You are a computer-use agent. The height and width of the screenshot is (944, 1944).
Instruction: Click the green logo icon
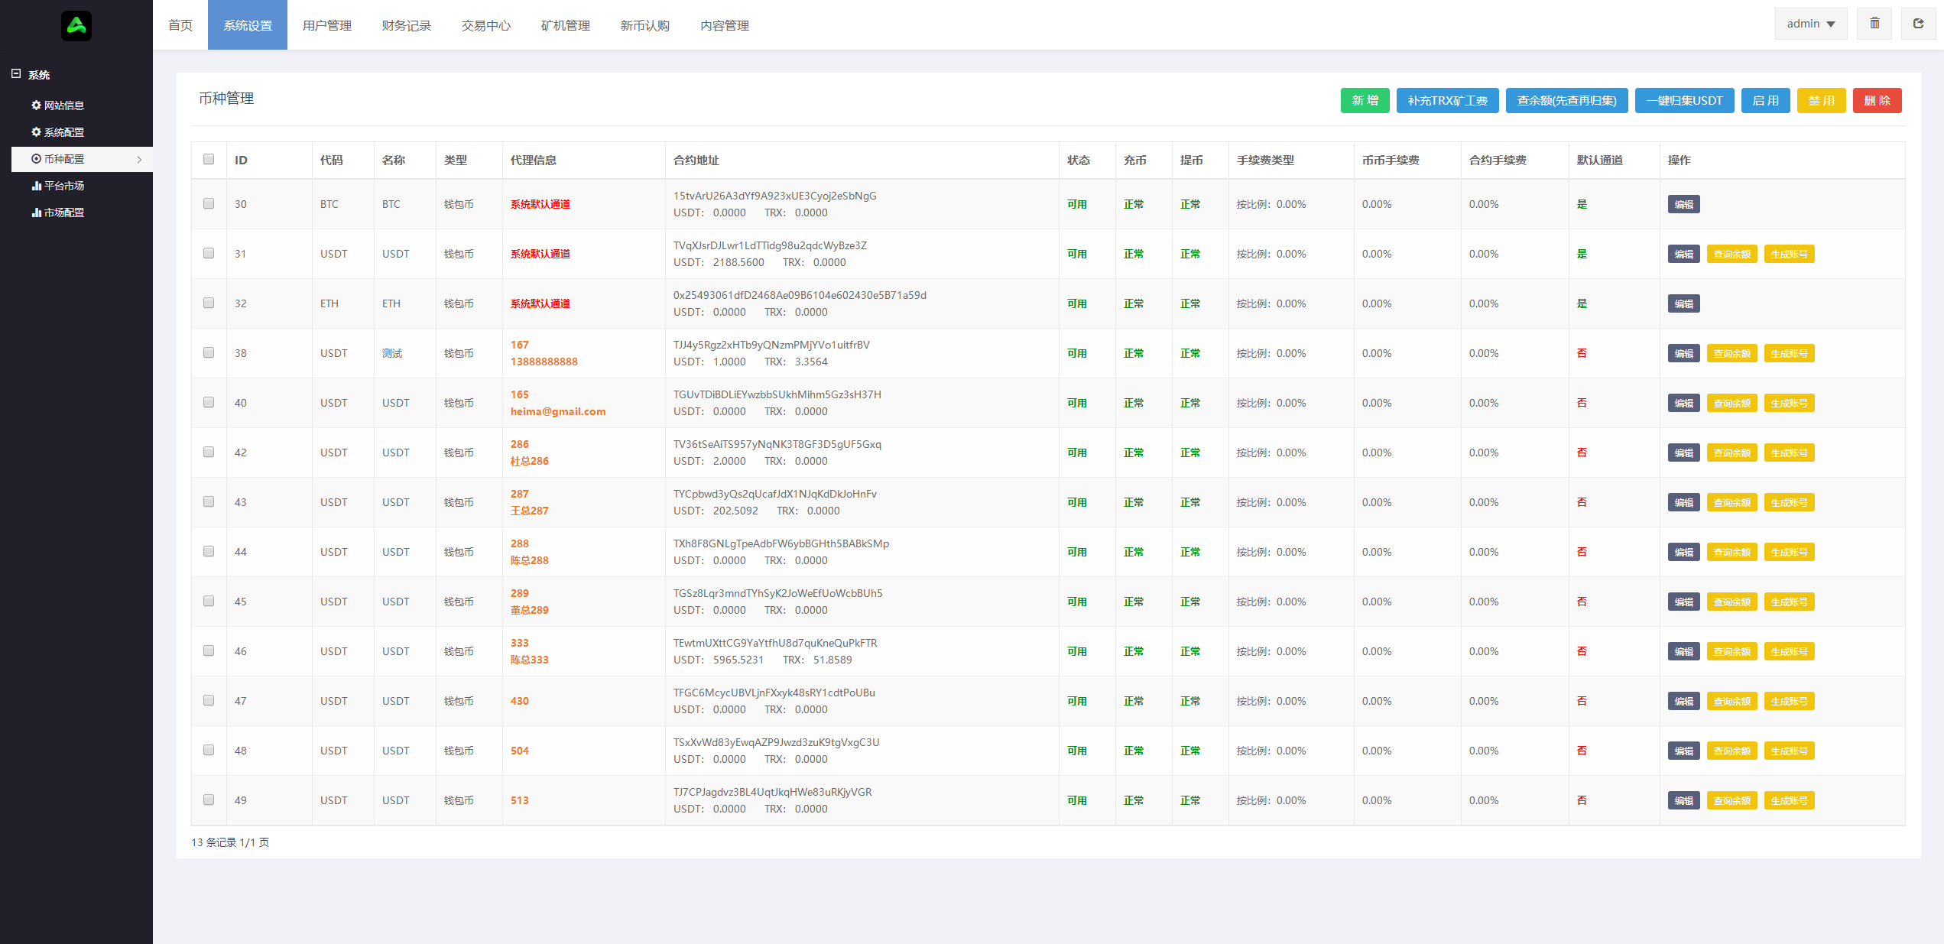(x=76, y=26)
